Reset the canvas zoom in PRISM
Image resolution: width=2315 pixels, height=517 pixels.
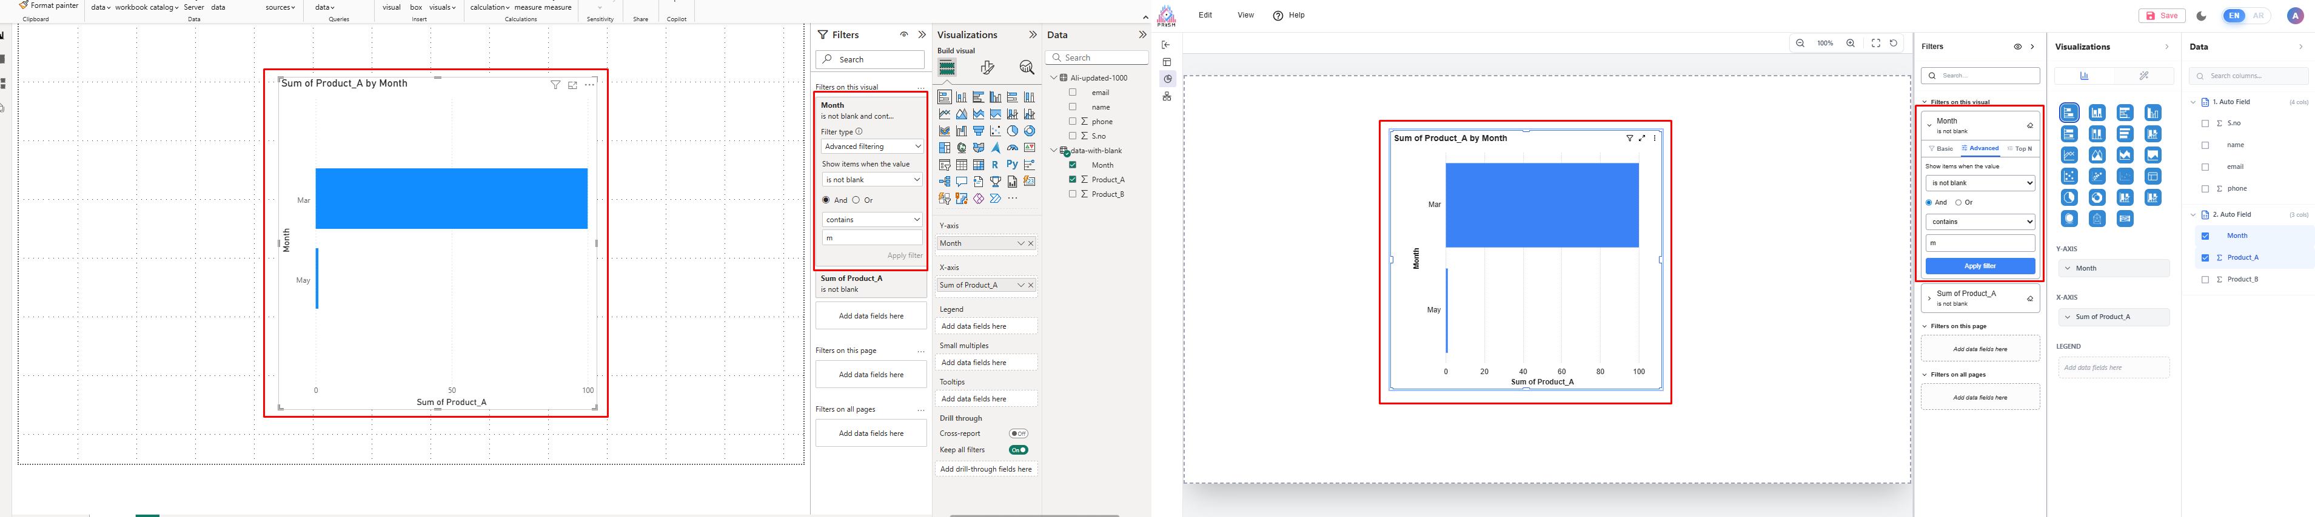coord(1894,43)
